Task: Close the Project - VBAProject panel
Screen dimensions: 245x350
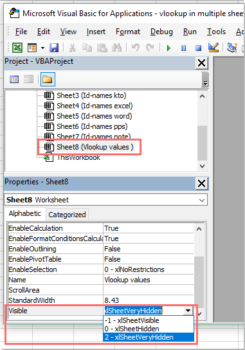Action: pyautogui.click(x=201, y=63)
